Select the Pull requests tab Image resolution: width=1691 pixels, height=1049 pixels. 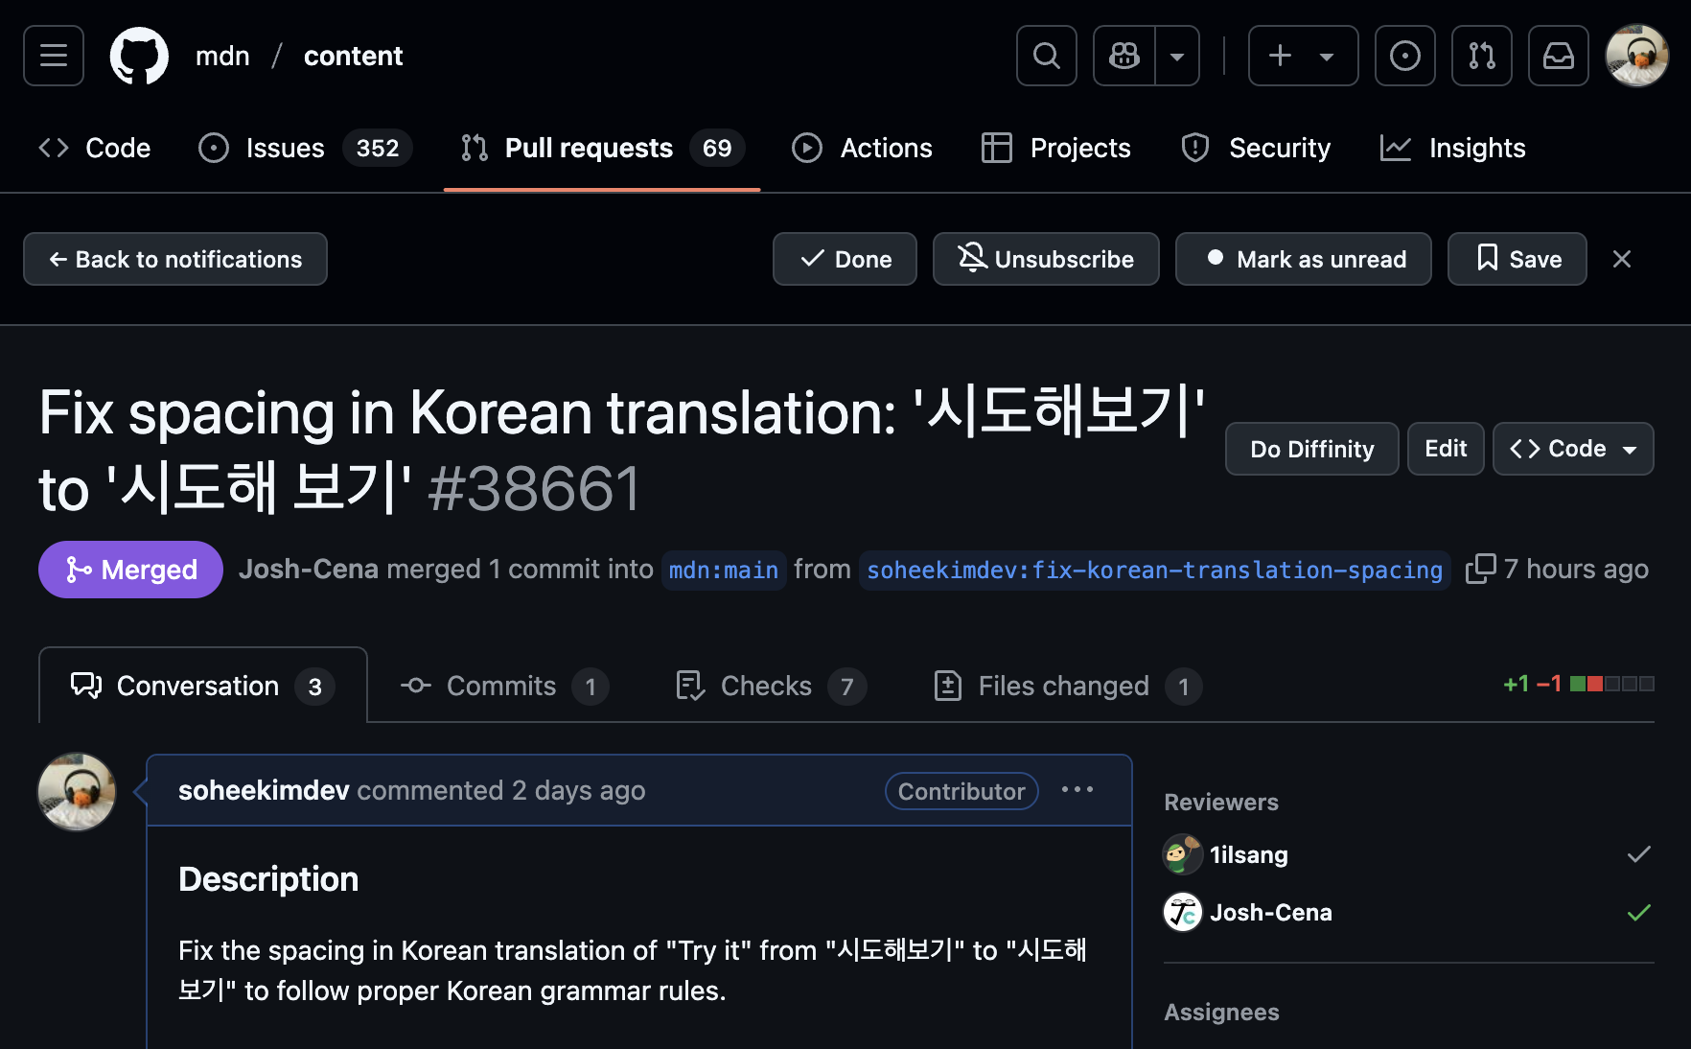click(602, 148)
